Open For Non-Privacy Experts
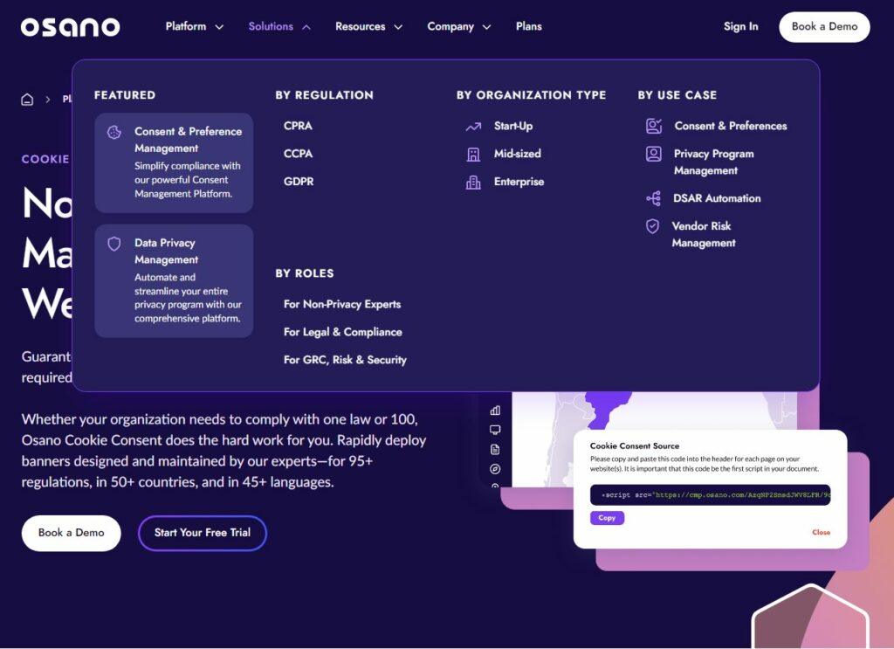 [x=342, y=305]
